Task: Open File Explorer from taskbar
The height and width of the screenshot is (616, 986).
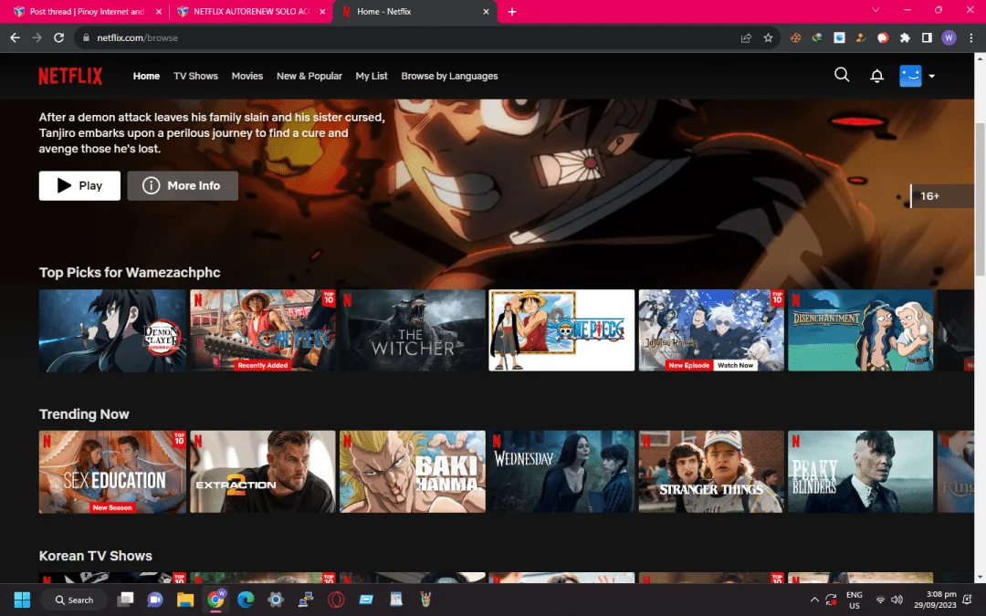Action: (184, 600)
